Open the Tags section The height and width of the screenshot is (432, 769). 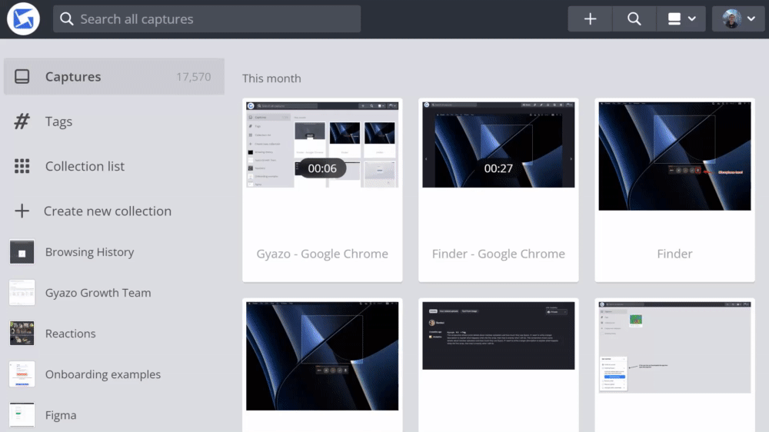58,121
